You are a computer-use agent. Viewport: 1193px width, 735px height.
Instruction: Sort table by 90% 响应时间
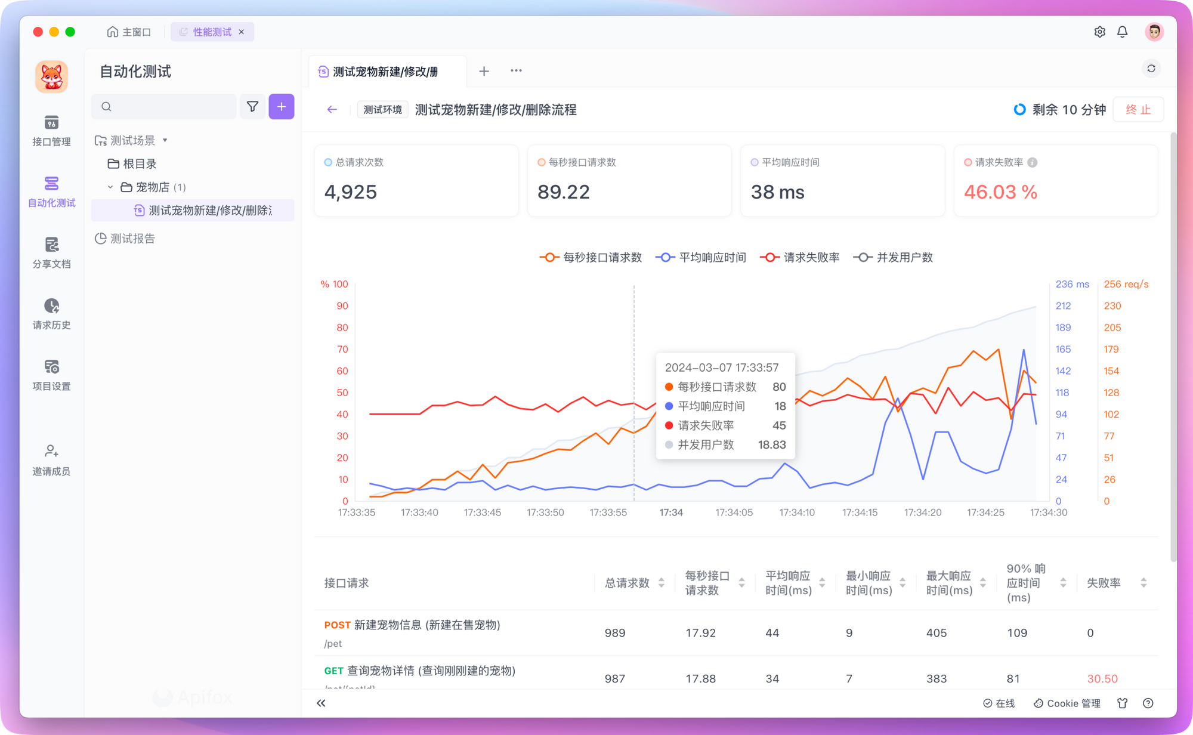pyautogui.click(x=1063, y=583)
